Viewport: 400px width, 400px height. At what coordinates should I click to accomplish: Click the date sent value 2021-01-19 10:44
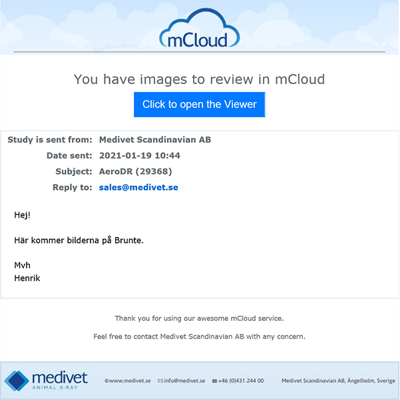coord(140,156)
